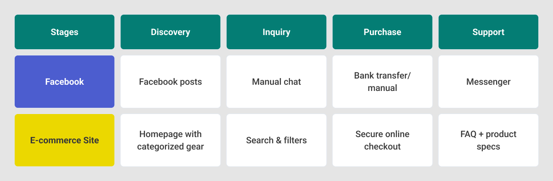Click the Messenger cell
Screen dimensions: 553x181
[x=489, y=82]
